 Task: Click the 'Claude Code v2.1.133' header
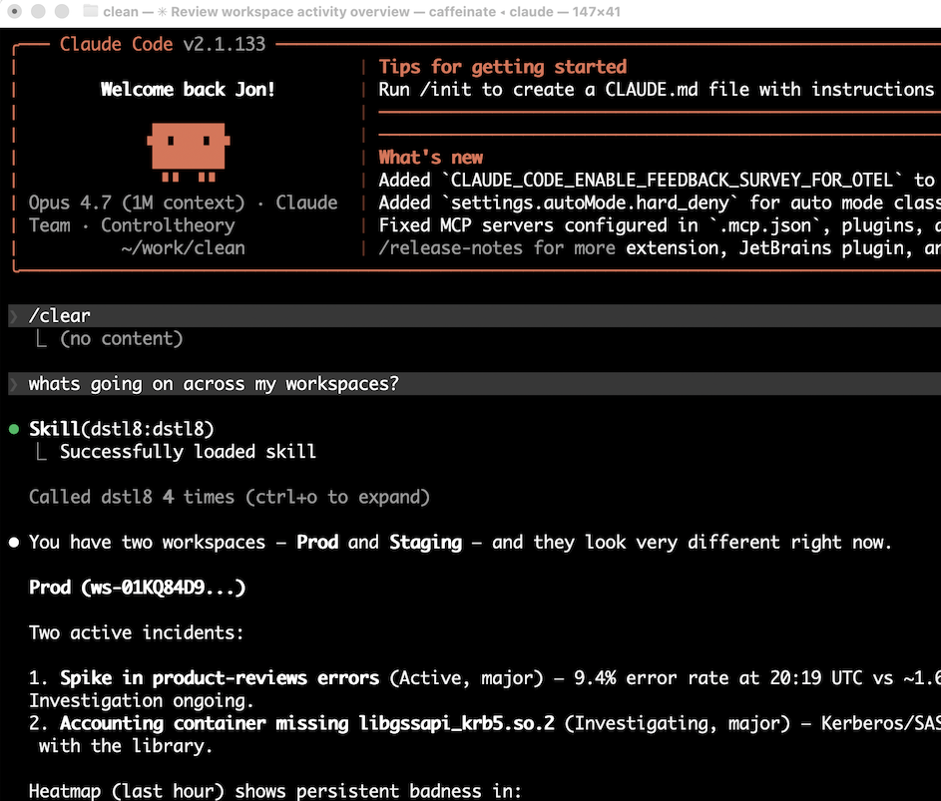pyautogui.click(x=162, y=44)
